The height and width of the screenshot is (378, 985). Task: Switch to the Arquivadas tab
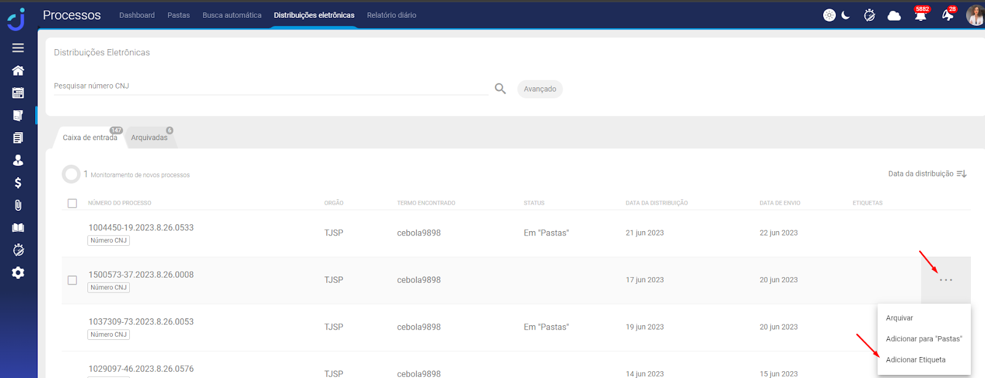[x=149, y=138]
